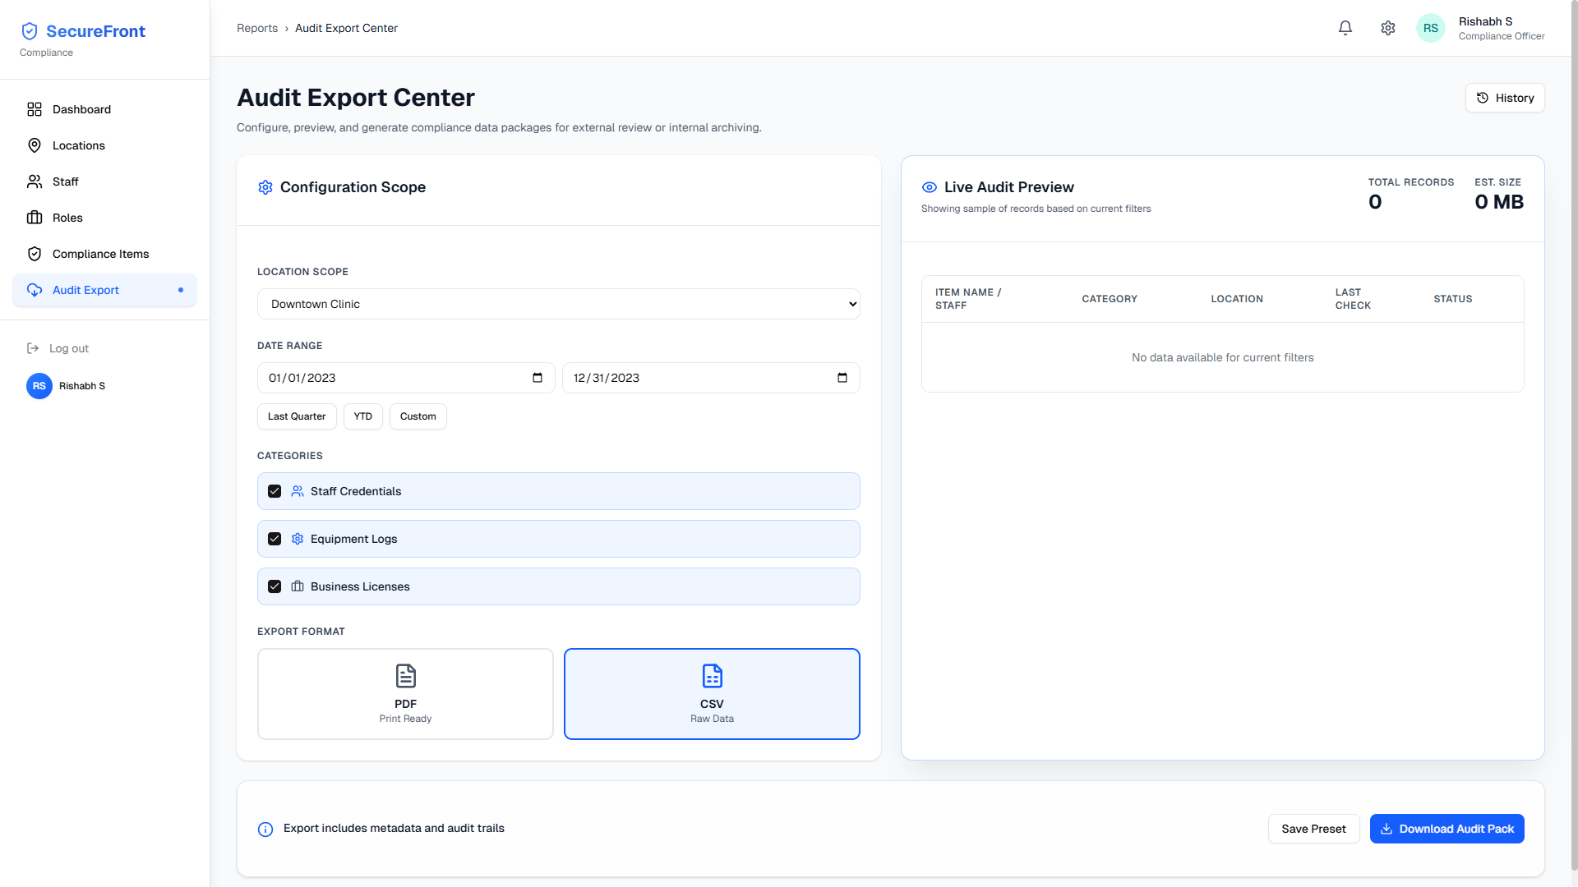Click the notifications bell icon

1345,28
